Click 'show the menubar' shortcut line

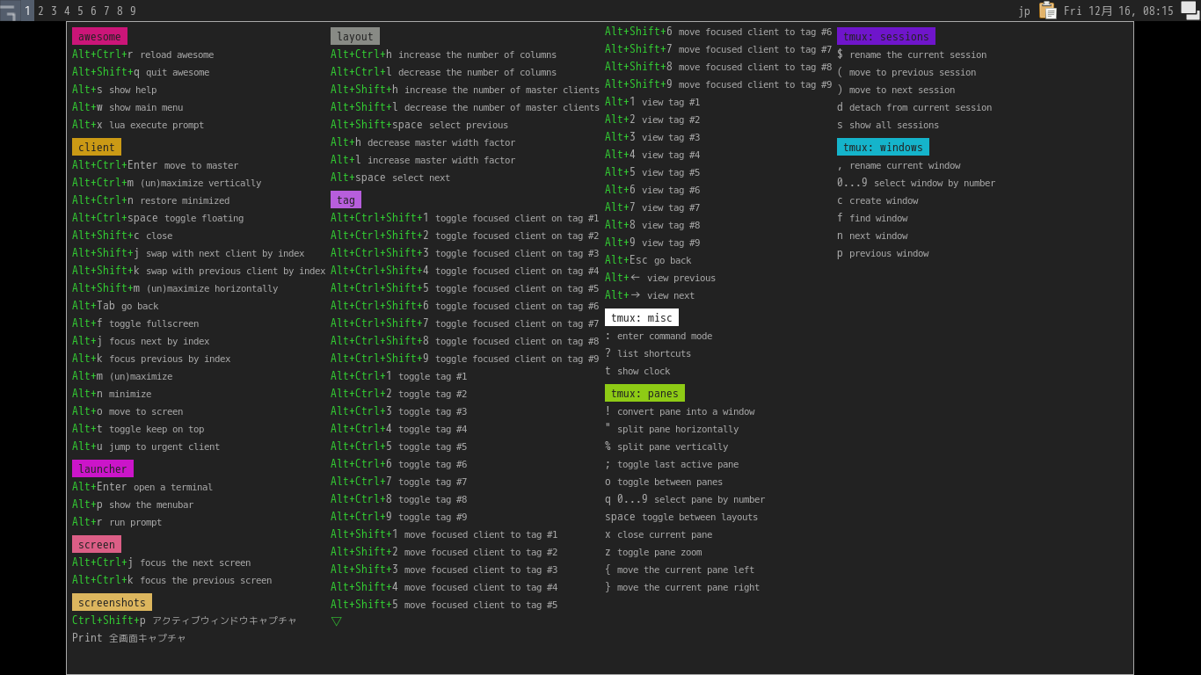133,504
